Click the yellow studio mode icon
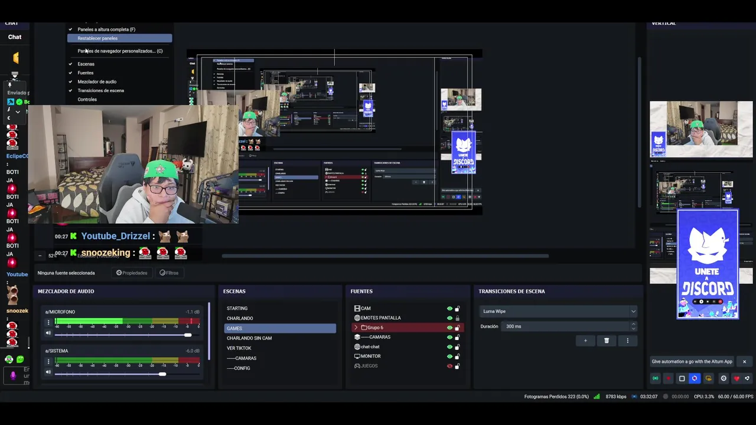 coord(709,378)
